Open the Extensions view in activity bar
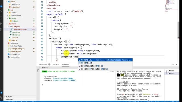Screen dimensions: 182x102 1,18
